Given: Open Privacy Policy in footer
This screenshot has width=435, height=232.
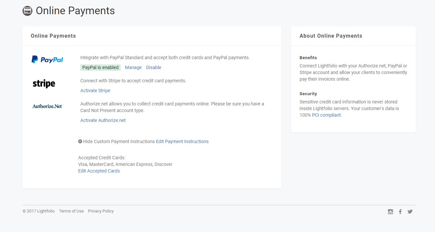Looking at the screenshot, I should click(x=101, y=211).
